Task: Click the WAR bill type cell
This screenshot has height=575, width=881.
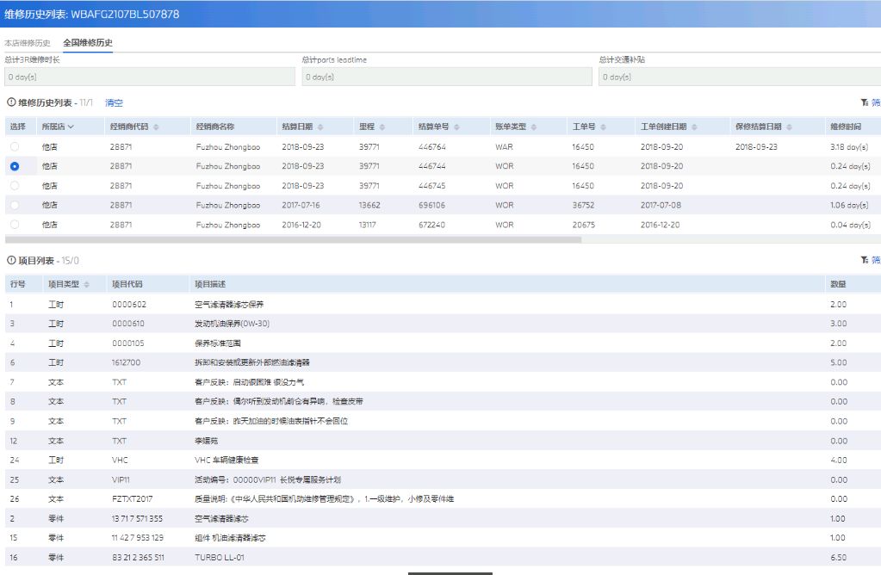Action: tap(504, 147)
